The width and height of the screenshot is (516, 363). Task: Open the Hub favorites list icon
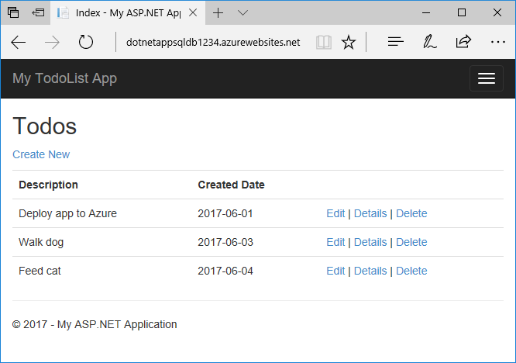tap(396, 42)
